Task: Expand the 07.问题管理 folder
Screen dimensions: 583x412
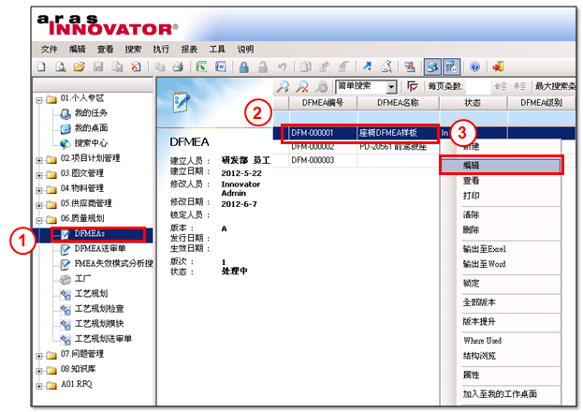Action: [39, 356]
